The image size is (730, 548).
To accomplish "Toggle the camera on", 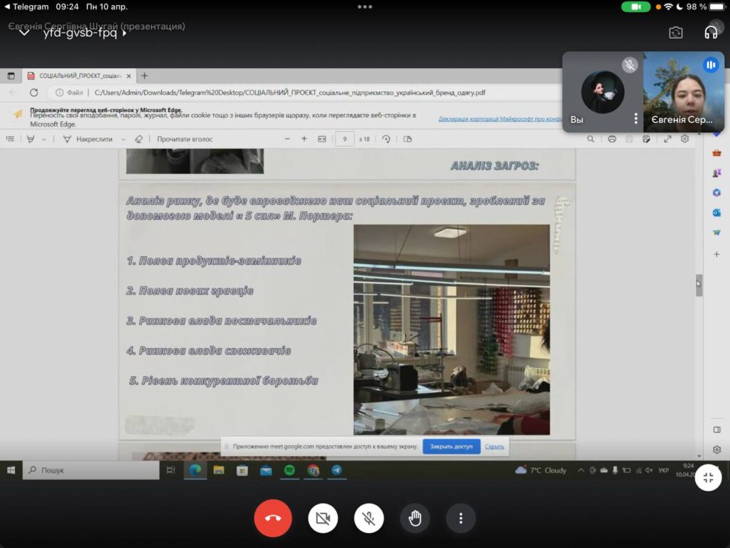I will coord(323,518).
